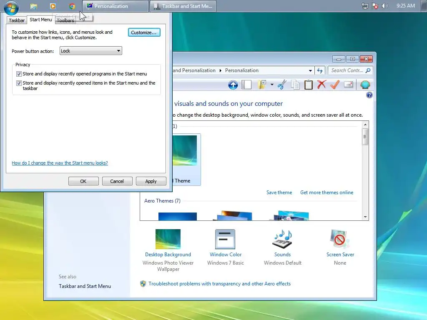Click the clipboard Paste icon
Viewport: 427px width, 320px height.
[x=308, y=85]
